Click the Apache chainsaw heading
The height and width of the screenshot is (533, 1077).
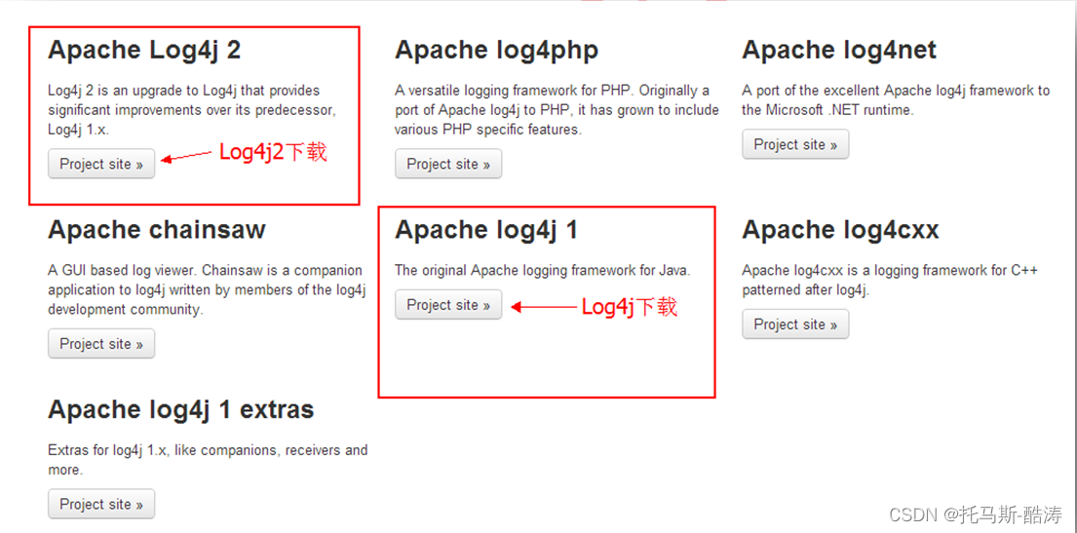click(157, 229)
